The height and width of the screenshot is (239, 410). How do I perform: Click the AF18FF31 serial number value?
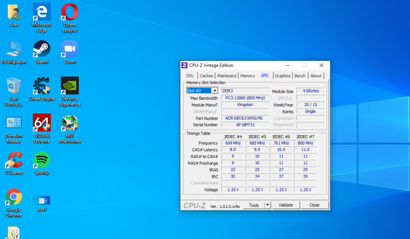pyautogui.click(x=245, y=125)
